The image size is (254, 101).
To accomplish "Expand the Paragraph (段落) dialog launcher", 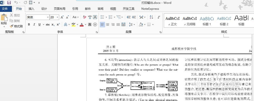I will (x=160, y=32).
